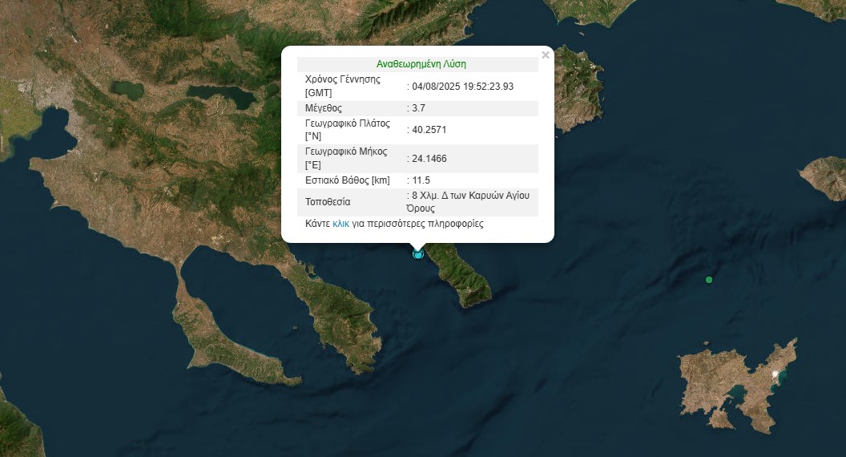Image resolution: width=846 pixels, height=457 pixels.
Task: Click the "Τοποθεσία" row label
Action: [328, 202]
